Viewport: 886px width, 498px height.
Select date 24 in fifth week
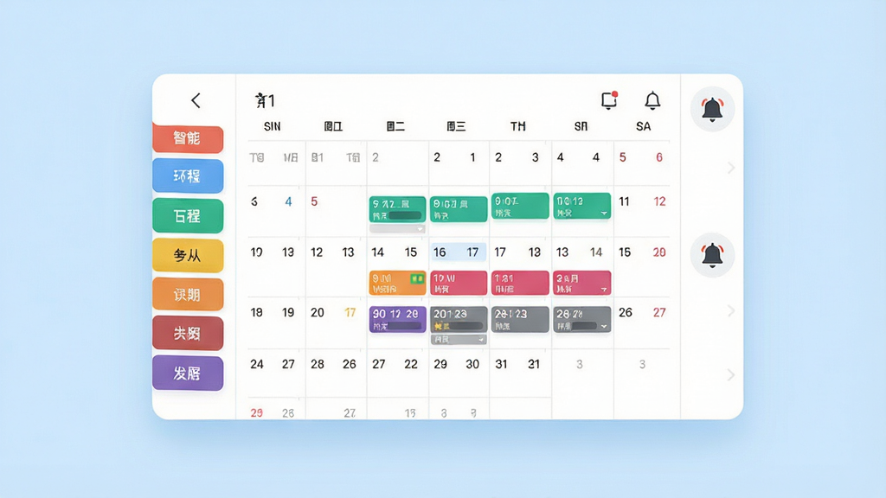[256, 364]
